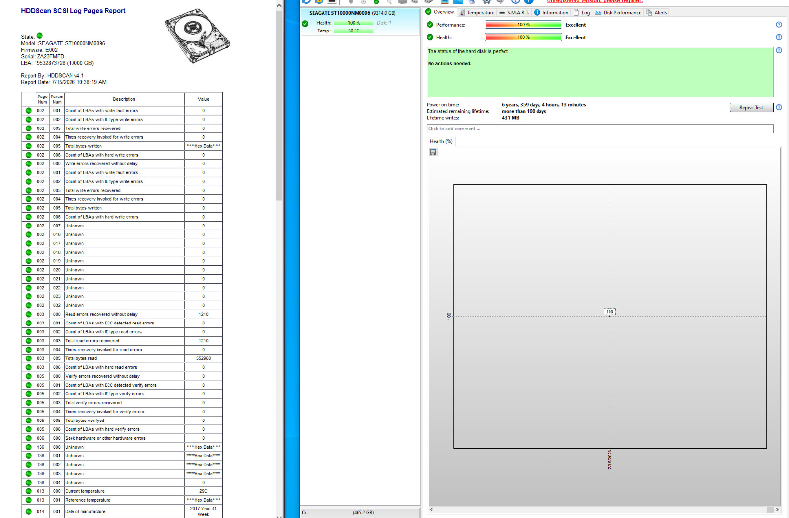
Task: Open the Disk Performance tab
Action: click(618, 13)
